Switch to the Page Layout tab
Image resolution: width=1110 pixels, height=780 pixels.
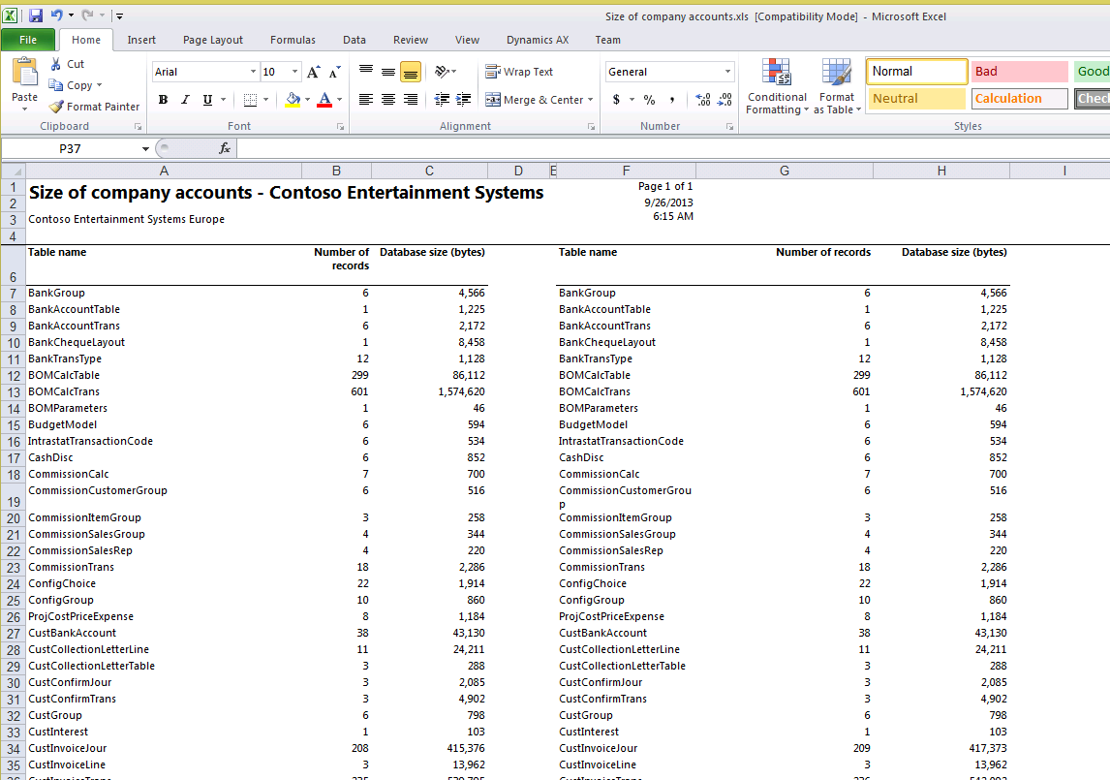(213, 40)
